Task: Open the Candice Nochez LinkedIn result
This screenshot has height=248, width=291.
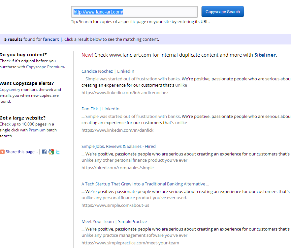Action: (108, 71)
